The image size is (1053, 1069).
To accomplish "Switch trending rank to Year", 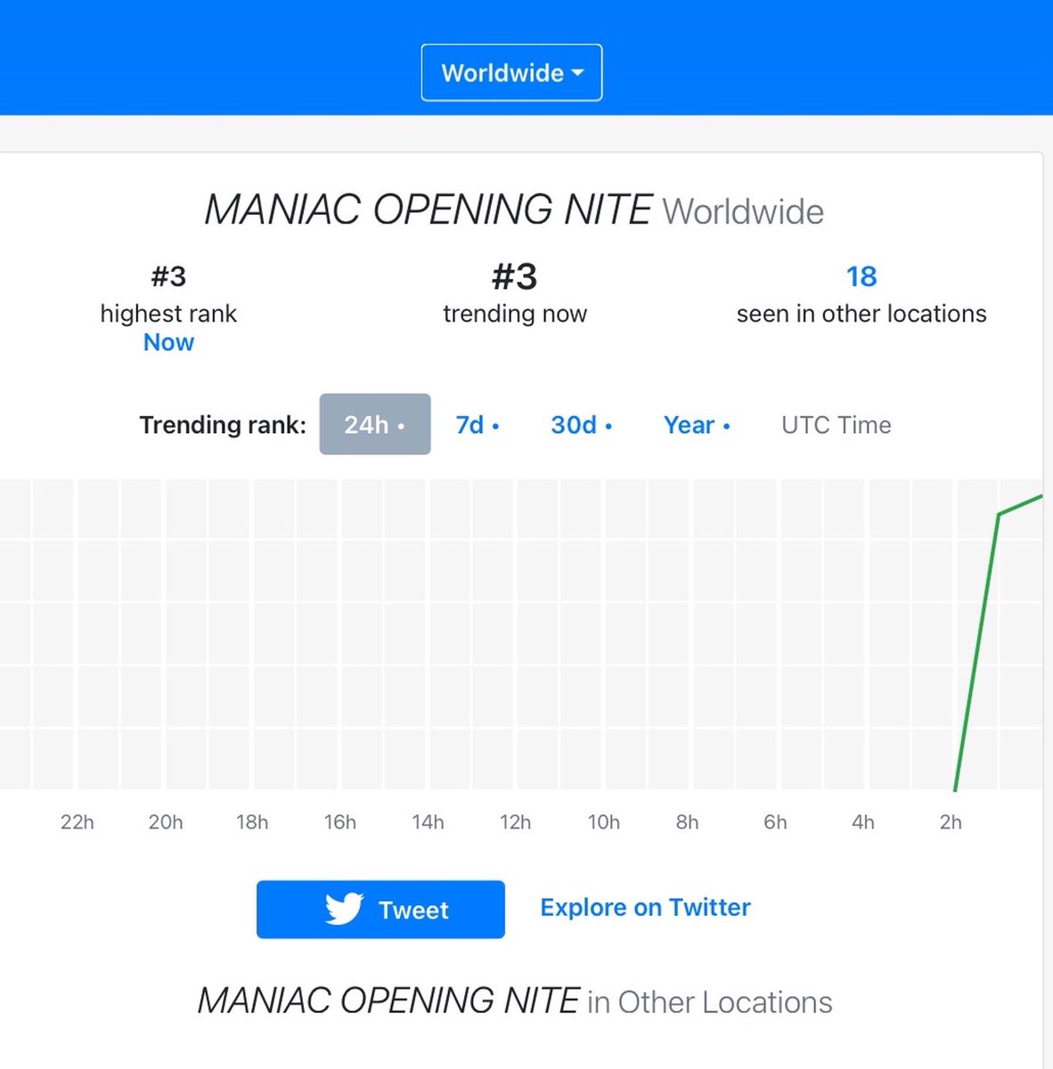I will point(697,425).
